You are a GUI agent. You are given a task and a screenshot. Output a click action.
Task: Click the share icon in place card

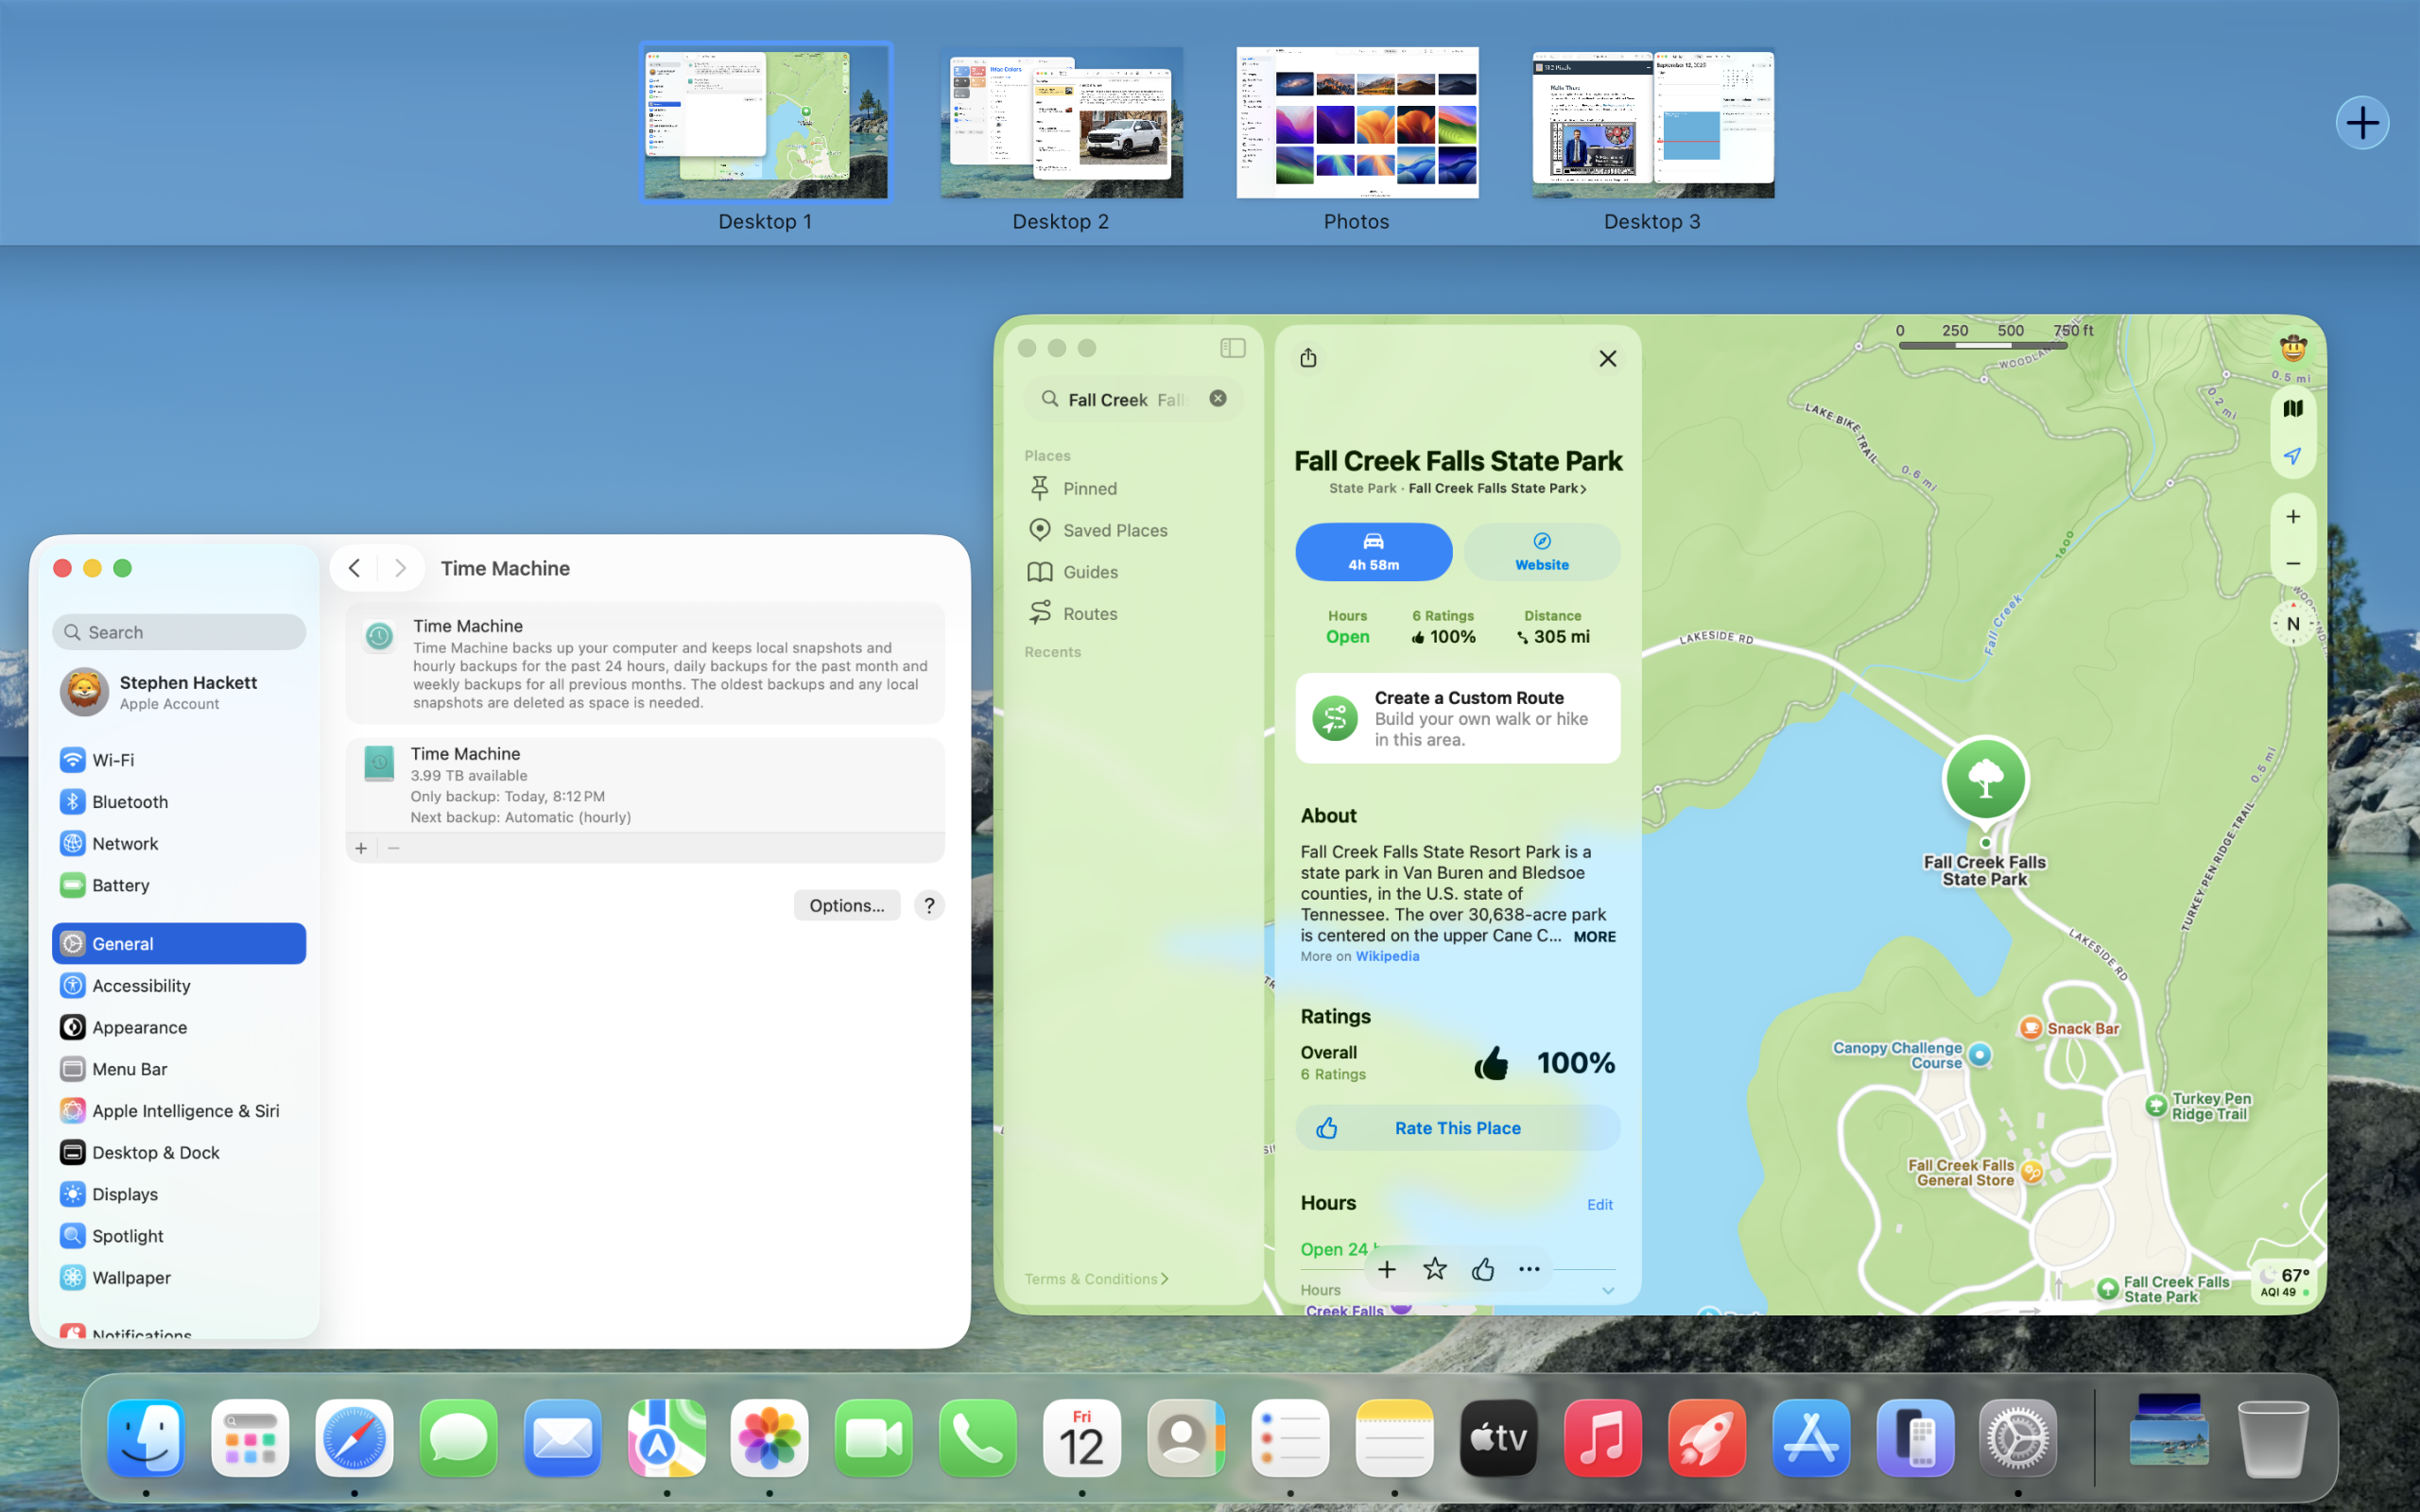[1308, 358]
